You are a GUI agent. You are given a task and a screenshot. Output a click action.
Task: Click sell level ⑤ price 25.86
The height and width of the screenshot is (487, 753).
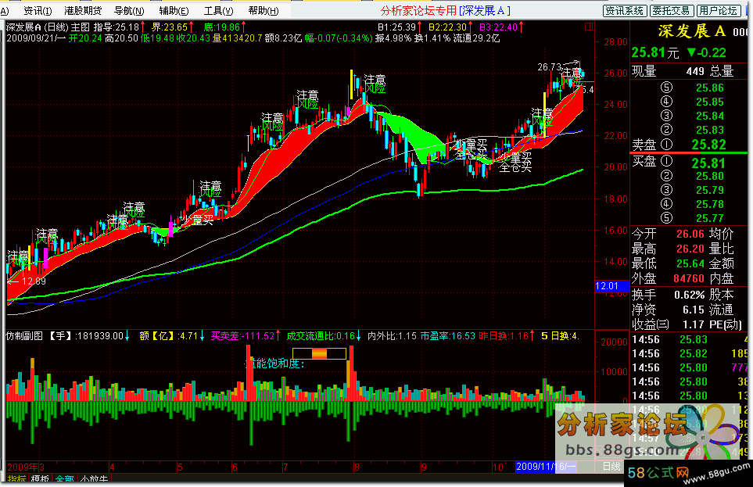coord(710,88)
